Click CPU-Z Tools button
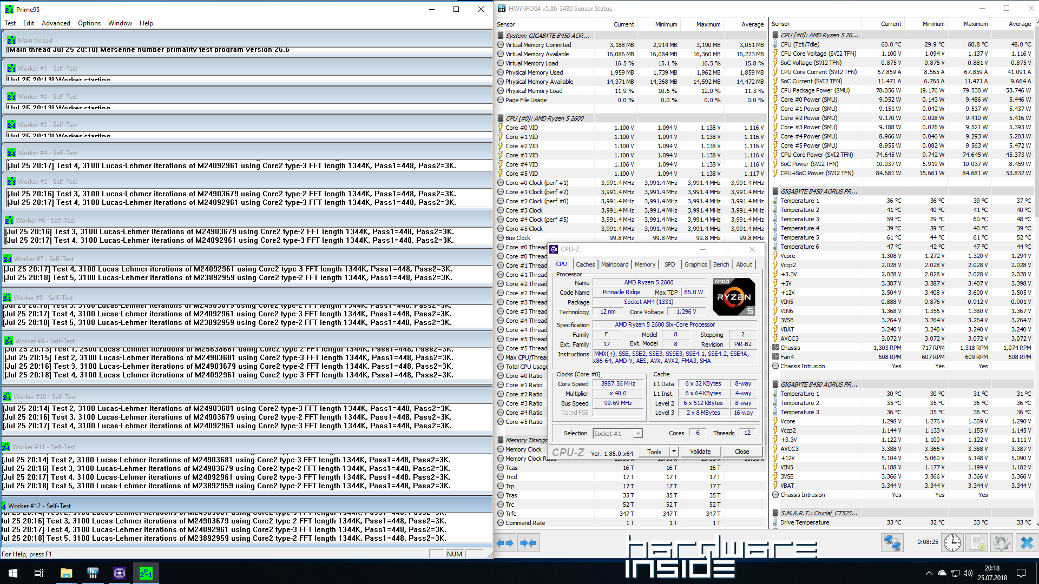 tap(654, 452)
